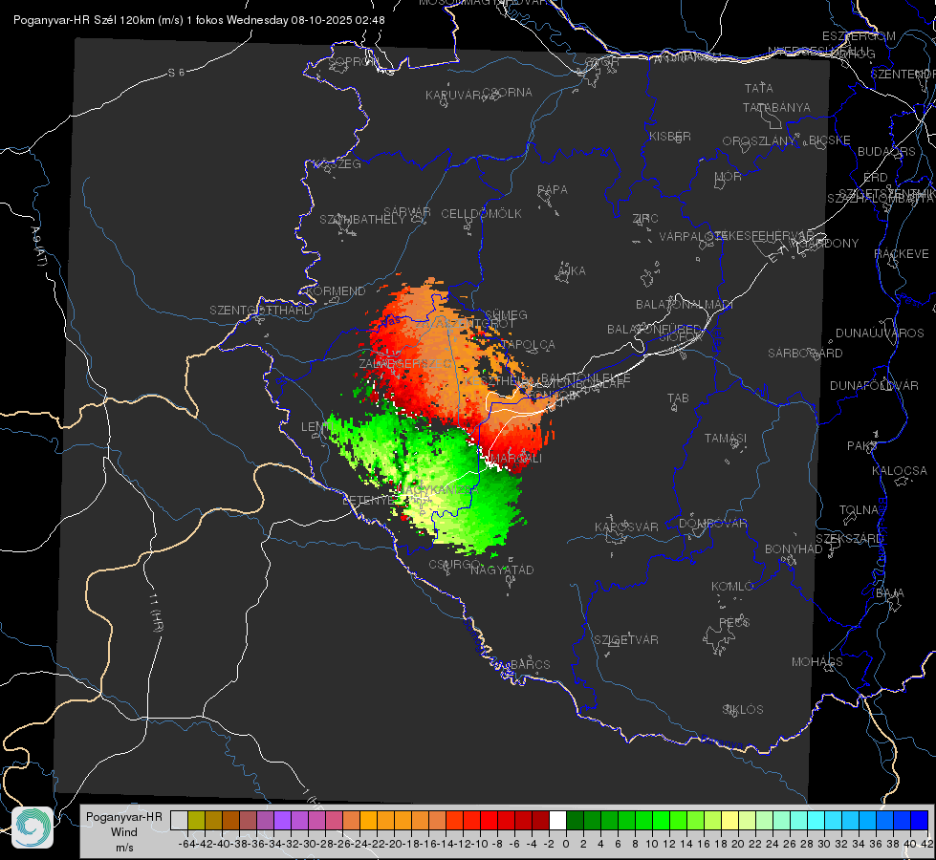Click the swirl logo icon beside the legend
936x860 pixels.
pyautogui.click(x=33, y=828)
